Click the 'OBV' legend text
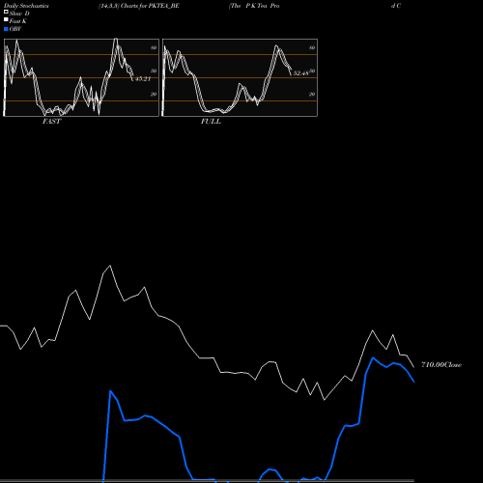Image resolution: width=483 pixels, height=483 pixels. [15, 29]
